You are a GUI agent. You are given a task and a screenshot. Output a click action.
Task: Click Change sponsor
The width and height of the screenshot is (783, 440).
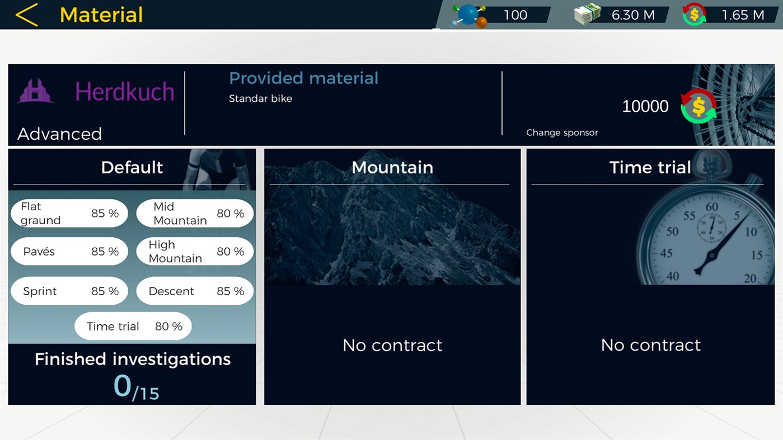click(x=562, y=133)
